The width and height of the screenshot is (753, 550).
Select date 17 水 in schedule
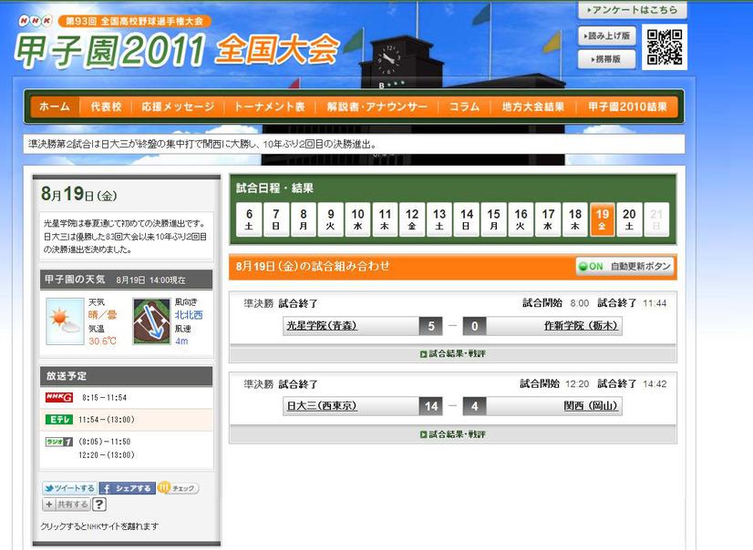click(548, 219)
